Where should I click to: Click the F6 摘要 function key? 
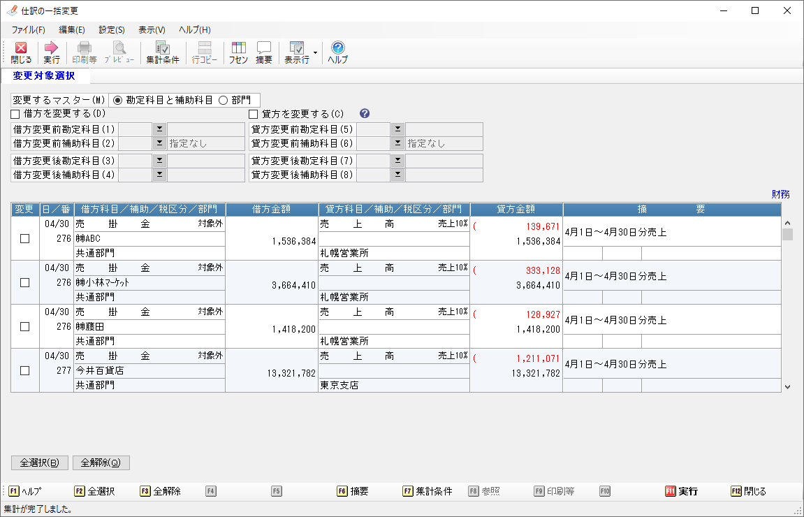[x=353, y=491]
